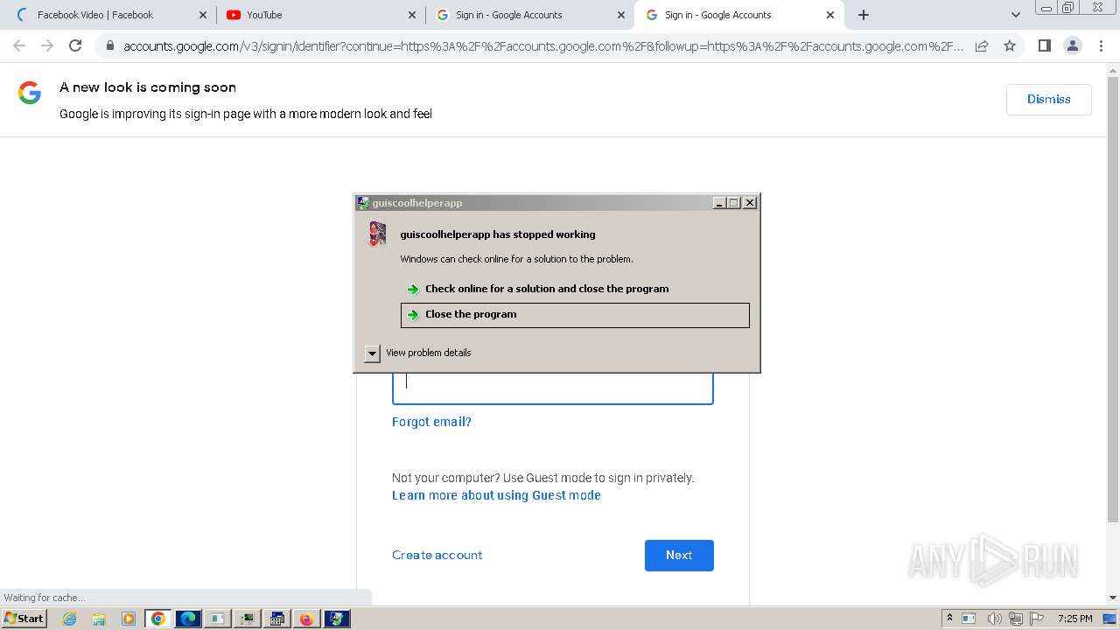
Task: Switch to the first Sign in - Google Accounts tab
Action: [x=529, y=15]
